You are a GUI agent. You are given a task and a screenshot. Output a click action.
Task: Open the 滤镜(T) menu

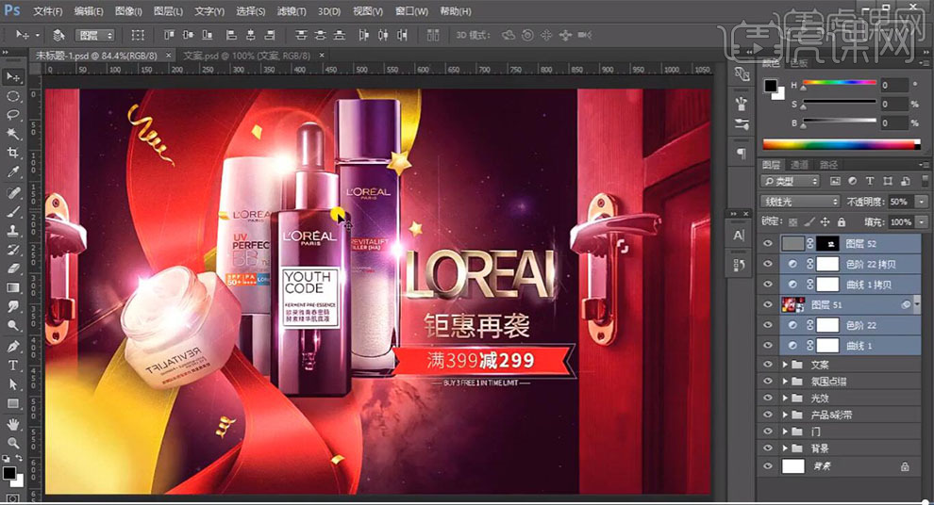point(292,11)
